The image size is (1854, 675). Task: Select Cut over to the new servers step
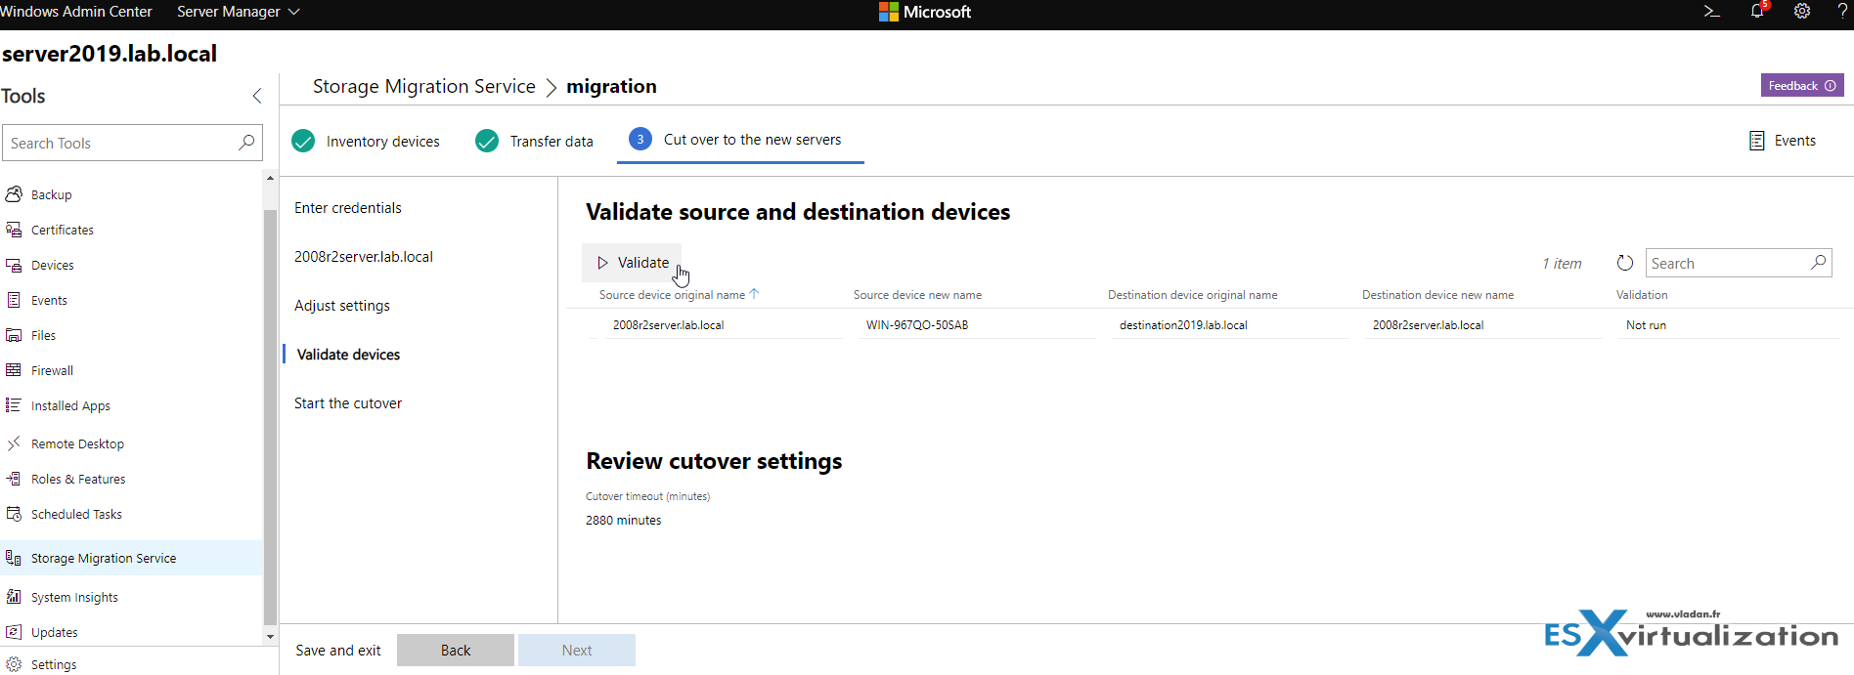(x=740, y=140)
